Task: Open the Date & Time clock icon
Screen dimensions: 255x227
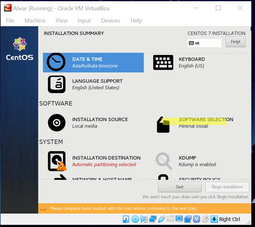Action: click(x=56, y=63)
